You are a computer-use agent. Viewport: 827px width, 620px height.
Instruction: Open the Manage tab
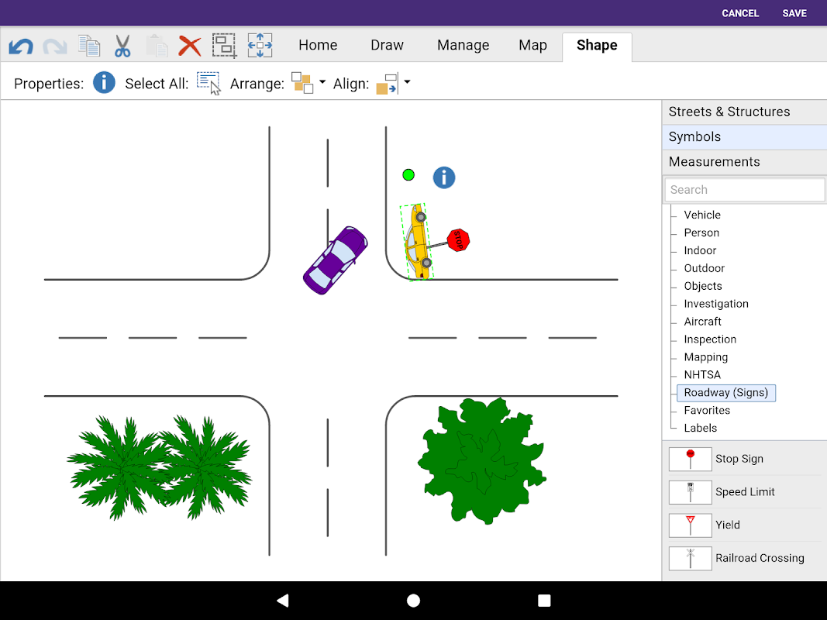463,45
